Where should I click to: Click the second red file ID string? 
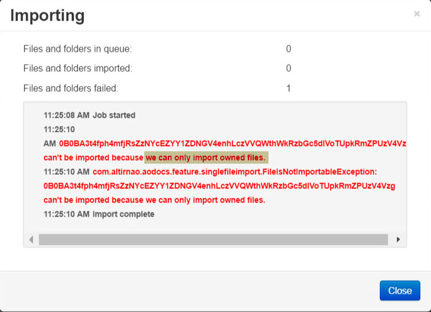pyautogui.click(x=219, y=186)
